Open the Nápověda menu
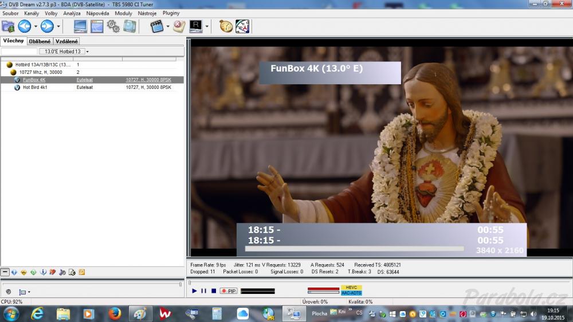 tap(97, 13)
